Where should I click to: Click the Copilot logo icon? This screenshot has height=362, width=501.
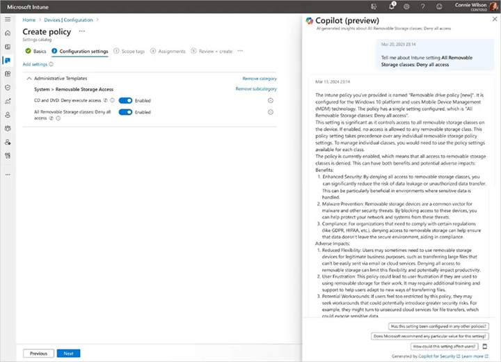(x=309, y=21)
